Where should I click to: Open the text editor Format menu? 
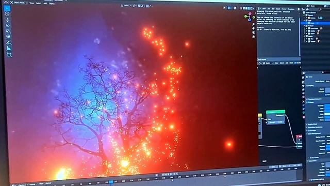click(284, 9)
